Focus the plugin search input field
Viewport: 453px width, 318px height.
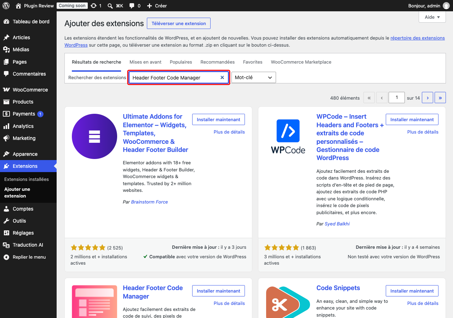pyautogui.click(x=179, y=77)
